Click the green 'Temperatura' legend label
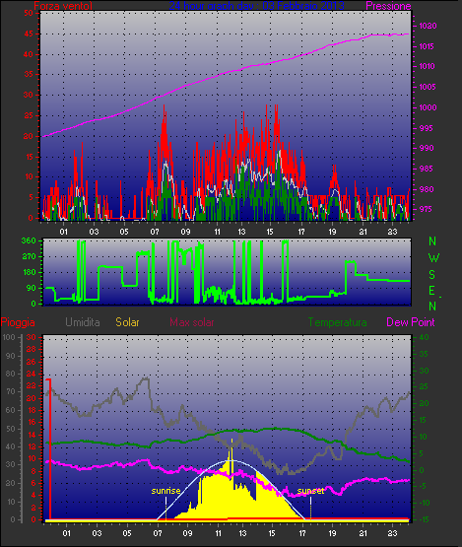The height and width of the screenshot is (547, 462). point(337,322)
